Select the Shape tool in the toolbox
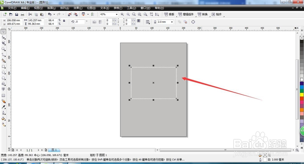304x164 pixels. (x=3, y=37)
